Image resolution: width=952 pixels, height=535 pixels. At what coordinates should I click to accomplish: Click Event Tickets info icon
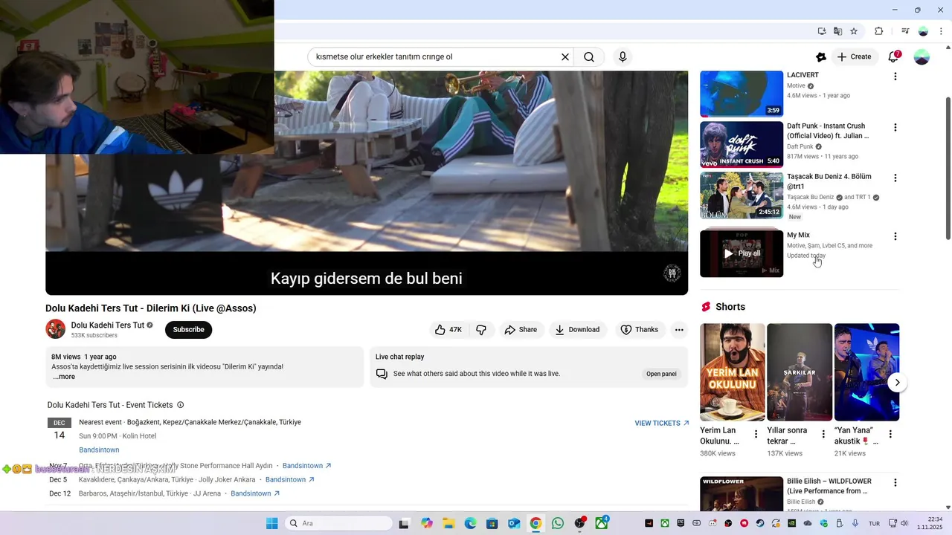point(180,405)
